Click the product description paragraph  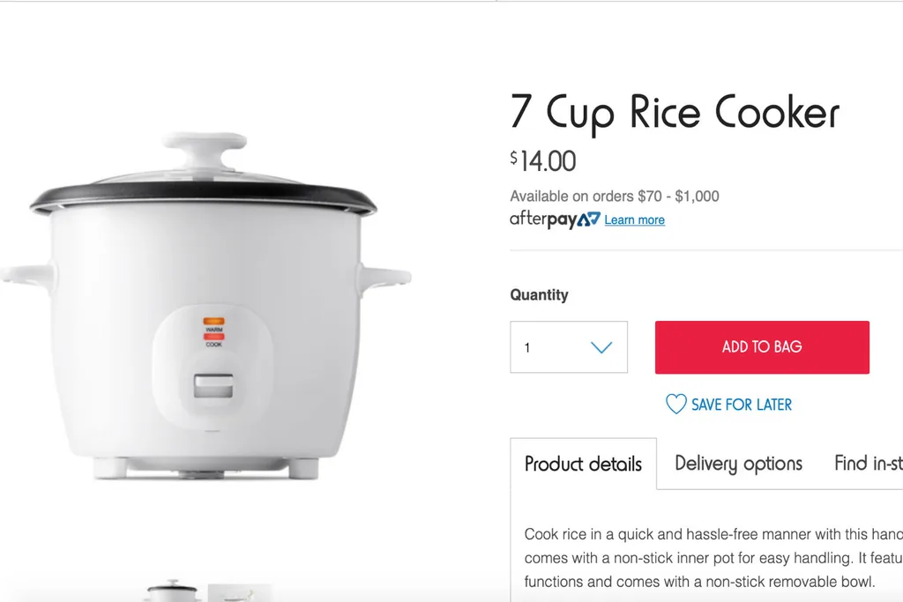click(713, 558)
